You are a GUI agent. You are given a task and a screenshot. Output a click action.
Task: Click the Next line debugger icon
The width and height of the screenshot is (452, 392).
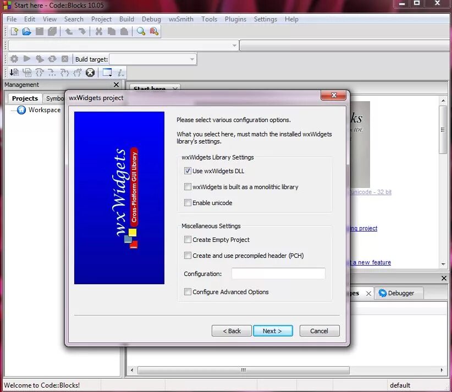coord(40,73)
